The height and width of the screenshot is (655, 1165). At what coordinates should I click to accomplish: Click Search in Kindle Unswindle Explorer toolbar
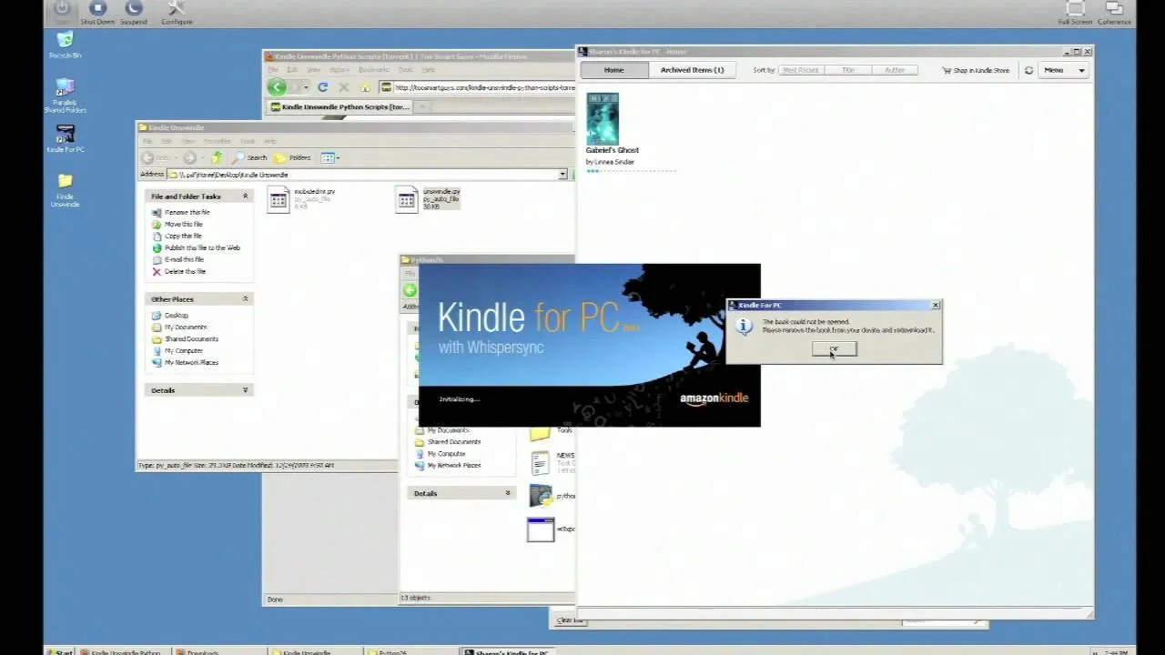point(251,157)
